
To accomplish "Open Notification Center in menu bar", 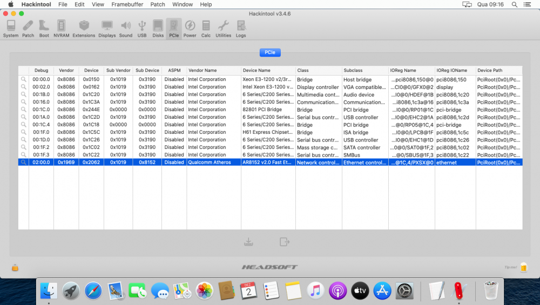I will pyautogui.click(x=527, y=4).
